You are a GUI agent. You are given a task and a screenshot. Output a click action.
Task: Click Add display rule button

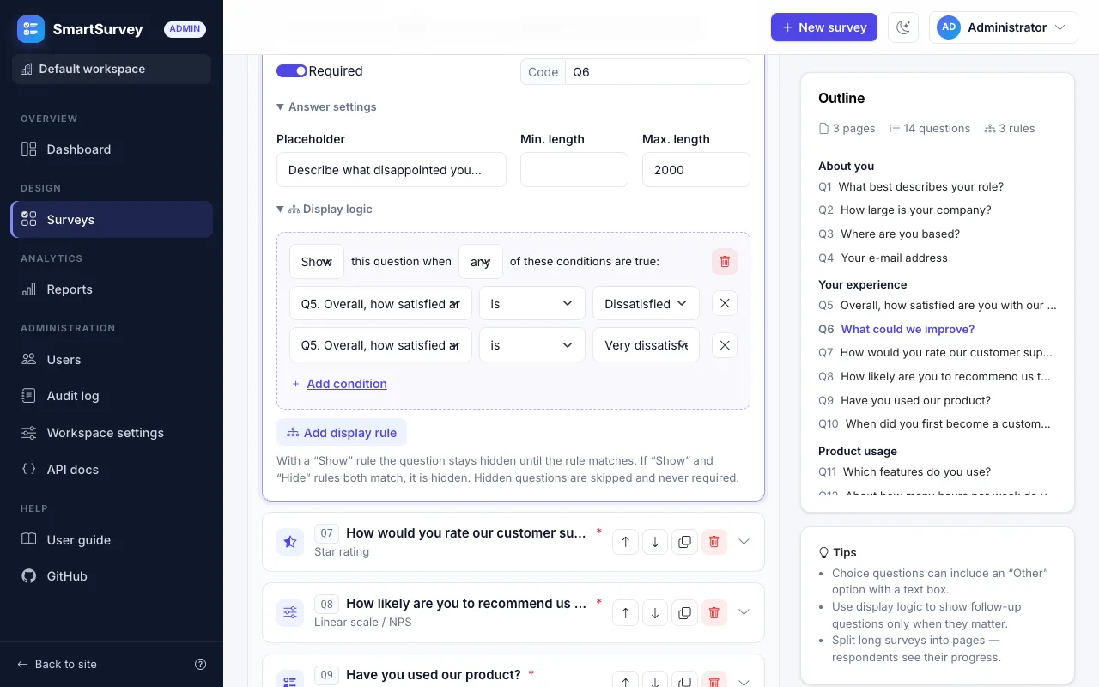342,433
